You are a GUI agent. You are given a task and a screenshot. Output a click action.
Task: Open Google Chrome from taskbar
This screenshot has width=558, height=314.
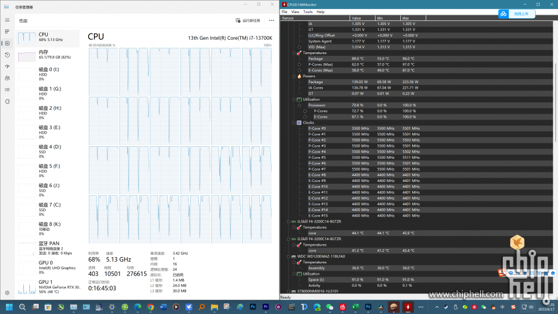pyautogui.click(x=150, y=307)
